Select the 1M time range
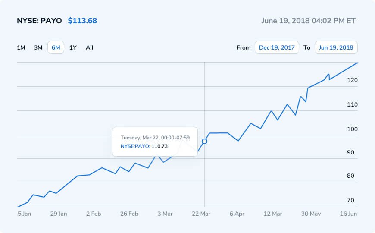The width and height of the screenshot is (375, 233). tap(21, 47)
